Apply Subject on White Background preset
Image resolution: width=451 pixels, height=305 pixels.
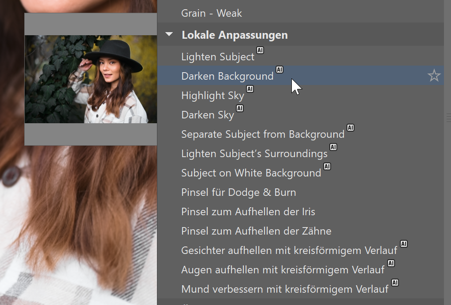pyautogui.click(x=251, y=173)
